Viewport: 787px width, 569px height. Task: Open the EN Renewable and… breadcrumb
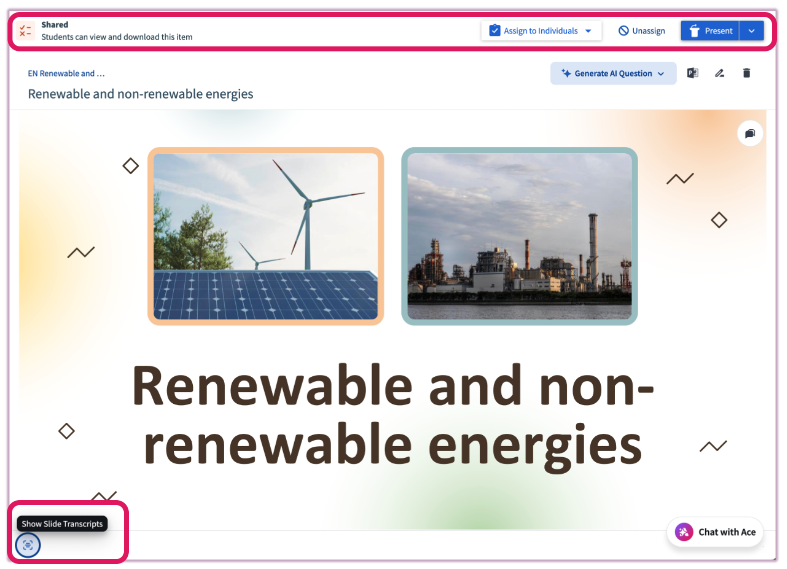point(66,73)
